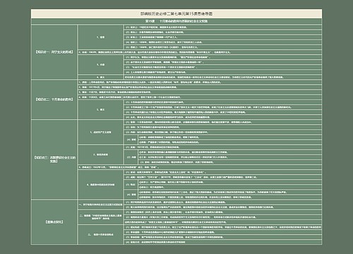The image size is (353, 254).
Task: Click the '2. 形成: 1903年' row in 知识点一
Action: (200, 52)
